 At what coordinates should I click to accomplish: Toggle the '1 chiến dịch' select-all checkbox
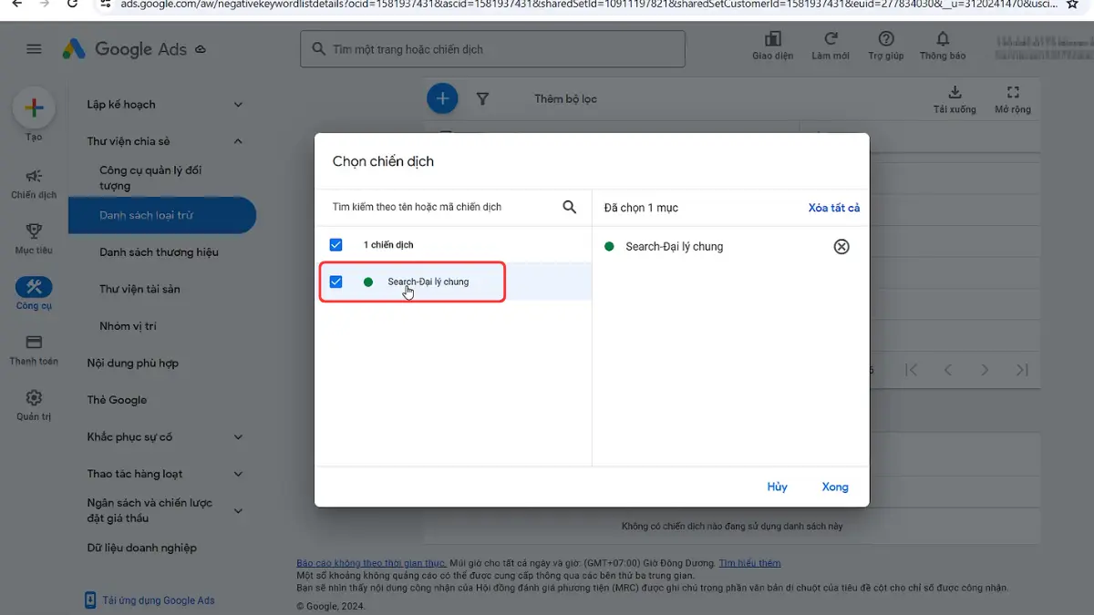(x=335, y=245)
